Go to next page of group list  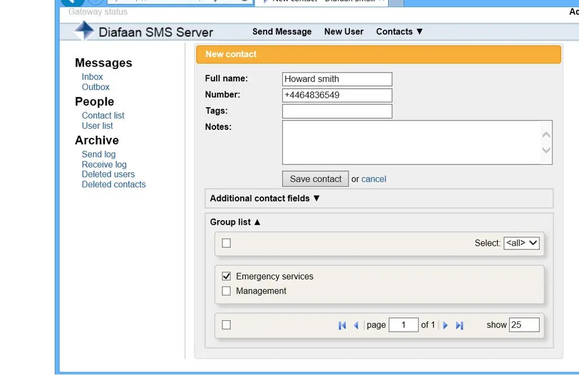[445, 325]
